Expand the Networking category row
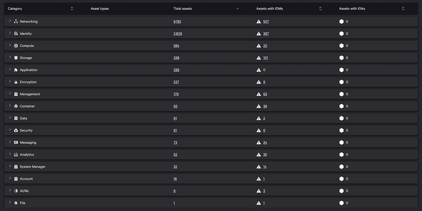Screen dimensions: 422x211 pyautogui.click(x=10, y=21)
